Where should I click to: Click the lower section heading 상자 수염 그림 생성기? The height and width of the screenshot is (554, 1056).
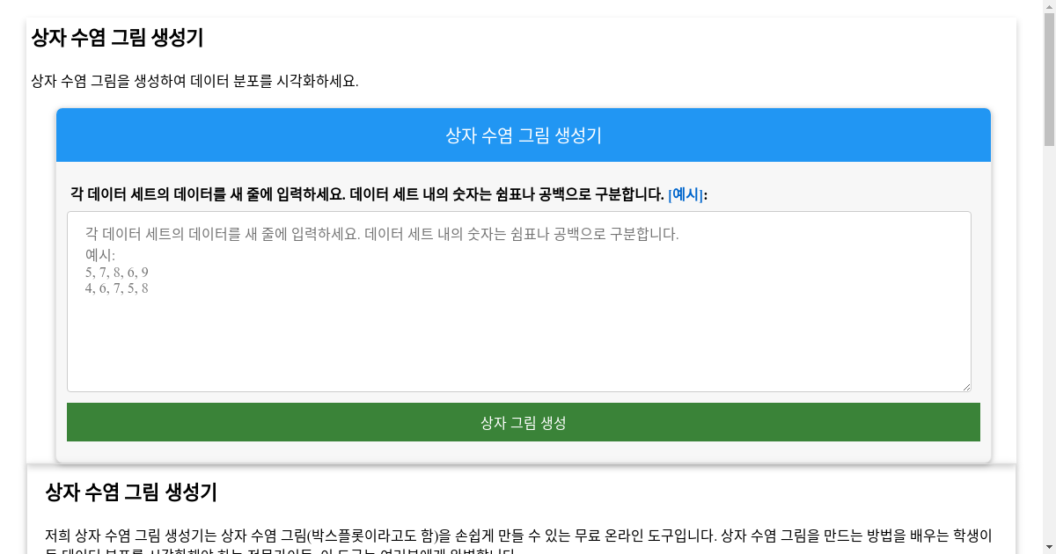pyautogui.click(x=131, y=492)
